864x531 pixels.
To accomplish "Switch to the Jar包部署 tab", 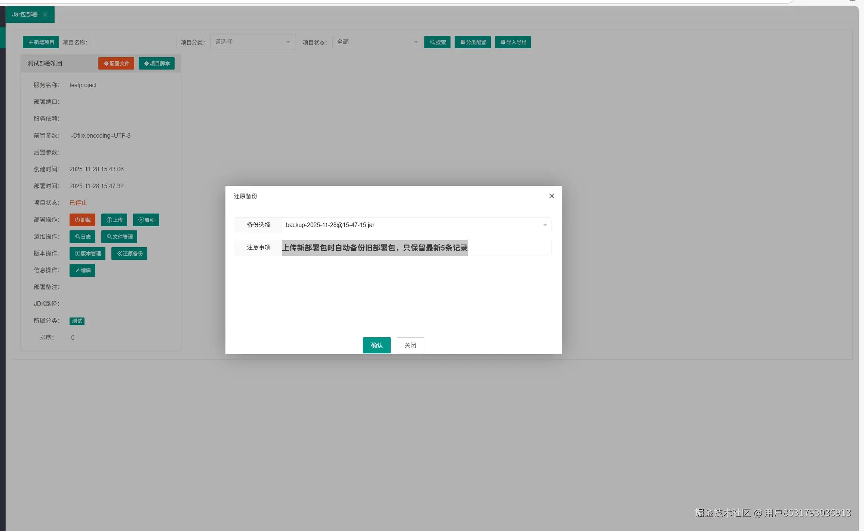I will coord(25,15).
